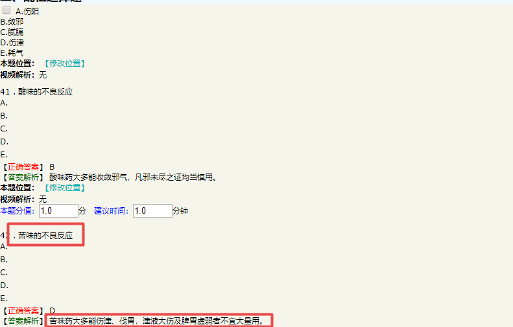The image size is (513, 327).
Task: Click the 修改位置 link below question 41's analysis
Action: [x=64, y=188]
